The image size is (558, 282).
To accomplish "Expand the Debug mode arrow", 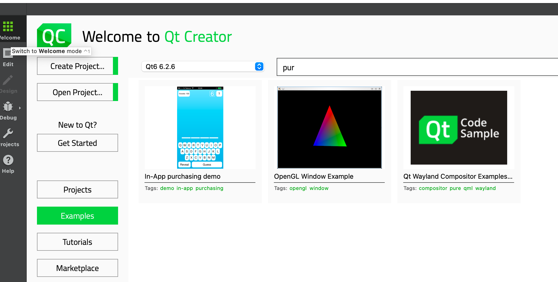I will click(20, 108).
